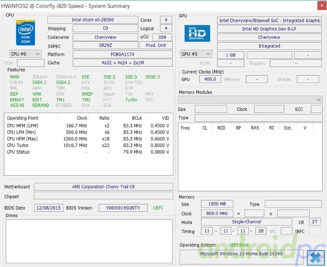Click the Intel HD Graphics Gen 8-LP field
This screenshot has height=267, width=327.
[x=269, y=29]
